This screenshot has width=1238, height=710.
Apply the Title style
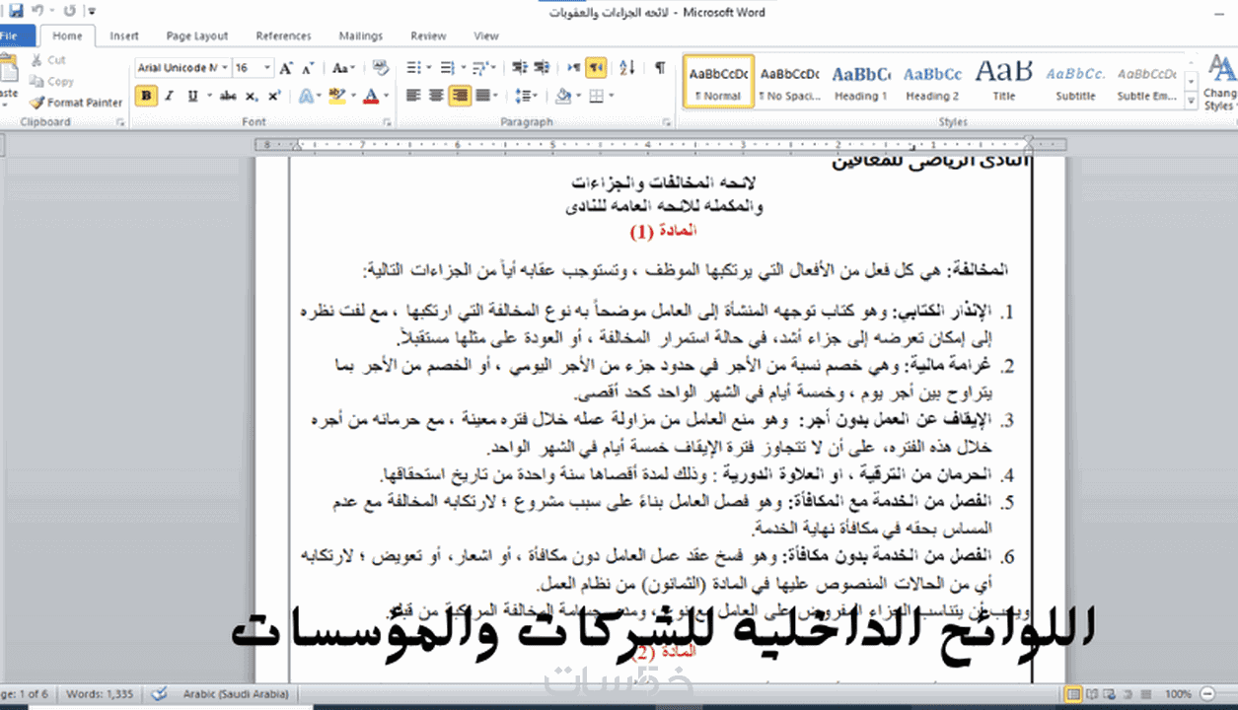[x=1004, y=81]
